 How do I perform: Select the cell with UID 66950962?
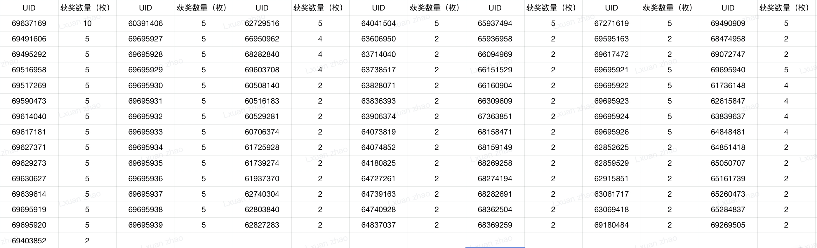coord(262,39)
